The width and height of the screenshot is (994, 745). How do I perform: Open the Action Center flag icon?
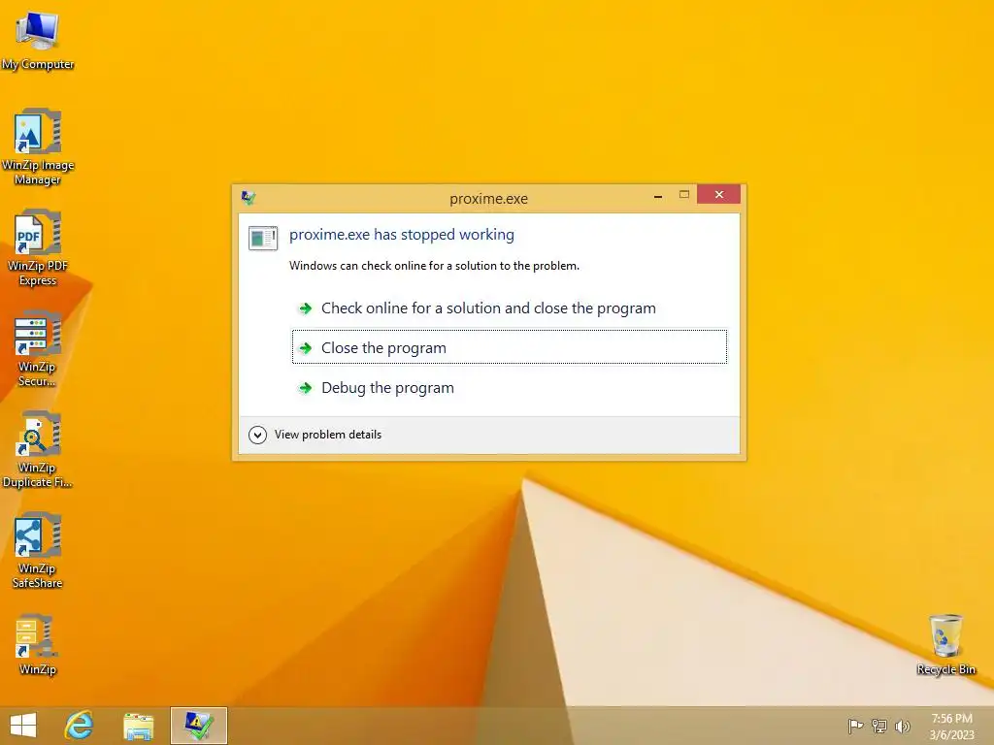coord(855,726)
